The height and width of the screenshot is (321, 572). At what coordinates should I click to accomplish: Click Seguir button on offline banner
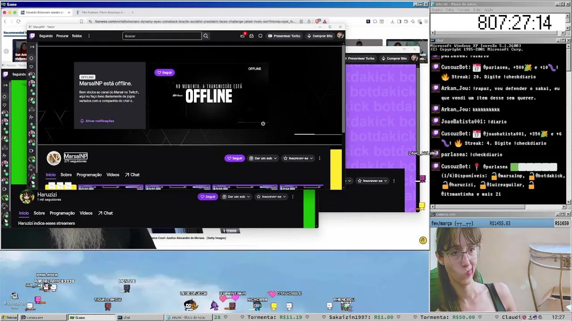[164, 72]
